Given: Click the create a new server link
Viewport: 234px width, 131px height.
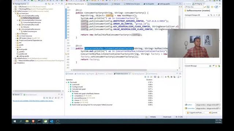Looking at the screenshot, I should (33, 101).
